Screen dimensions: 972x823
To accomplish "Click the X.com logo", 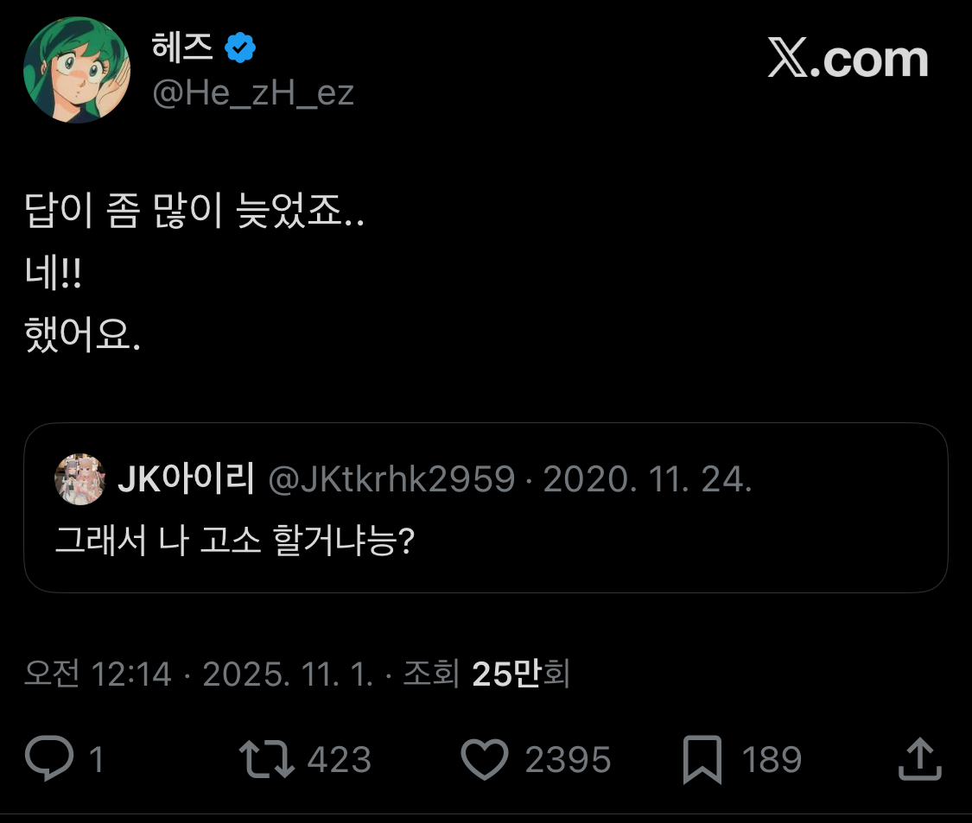I will pyautogui.click(x=848, y=59).
